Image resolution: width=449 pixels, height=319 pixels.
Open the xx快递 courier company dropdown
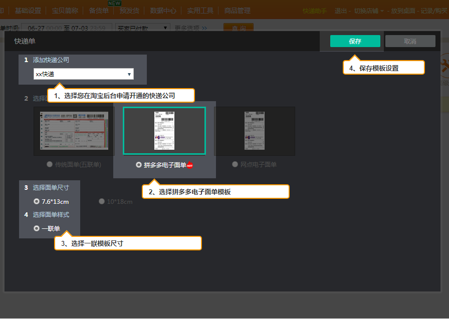(x=84, y=74)
